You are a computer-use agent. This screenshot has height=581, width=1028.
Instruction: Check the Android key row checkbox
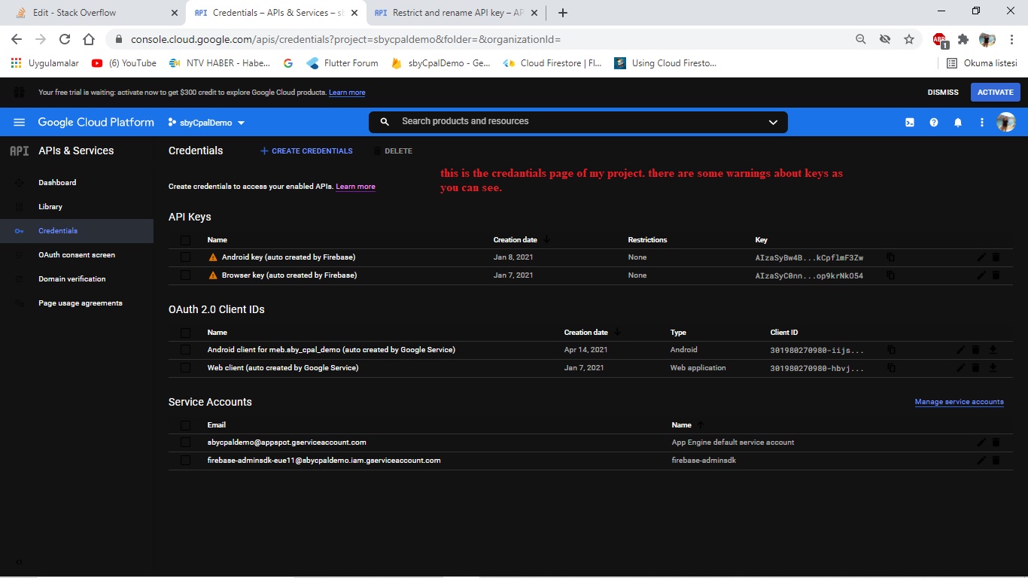pos(185,257)
